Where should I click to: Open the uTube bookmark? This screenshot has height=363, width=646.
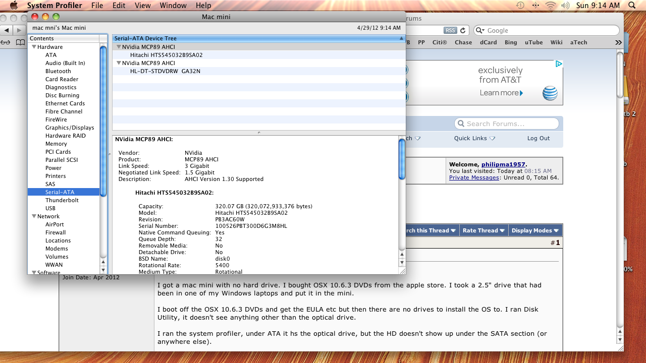[533, 42]
